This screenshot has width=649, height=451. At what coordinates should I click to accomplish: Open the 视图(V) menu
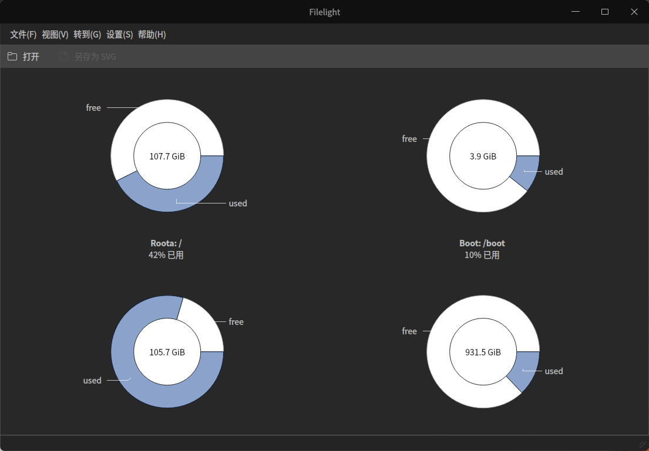tap(55, 35)
